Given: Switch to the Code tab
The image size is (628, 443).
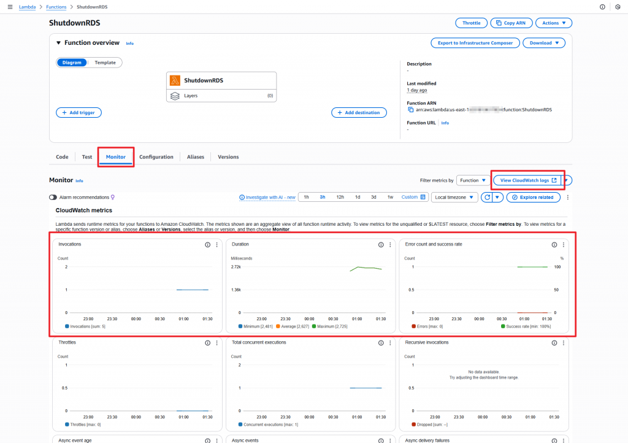Looking at the screenshot, I should [62, 157].
